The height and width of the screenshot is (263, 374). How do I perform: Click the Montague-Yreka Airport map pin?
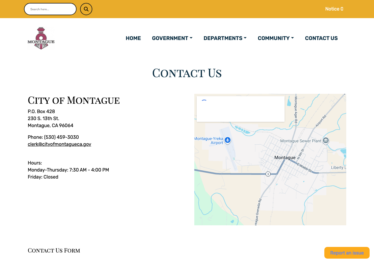(228, 140)
